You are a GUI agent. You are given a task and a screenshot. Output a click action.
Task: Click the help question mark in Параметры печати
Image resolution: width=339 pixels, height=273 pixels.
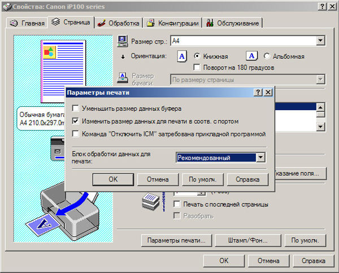click(258, 92)
